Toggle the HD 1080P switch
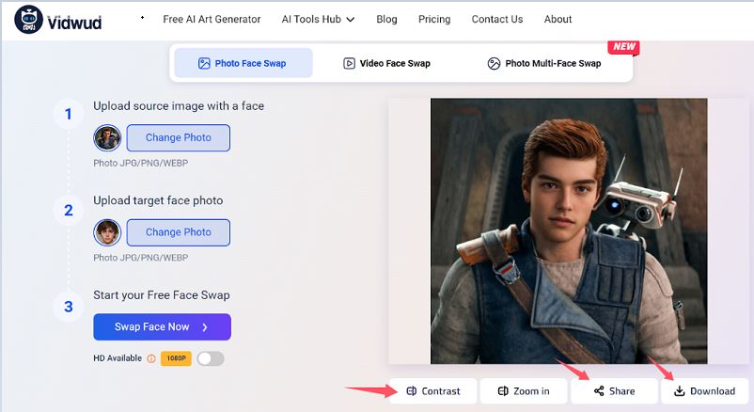The height and width of the screenshot is (412, 754). (x=211, y=358)
